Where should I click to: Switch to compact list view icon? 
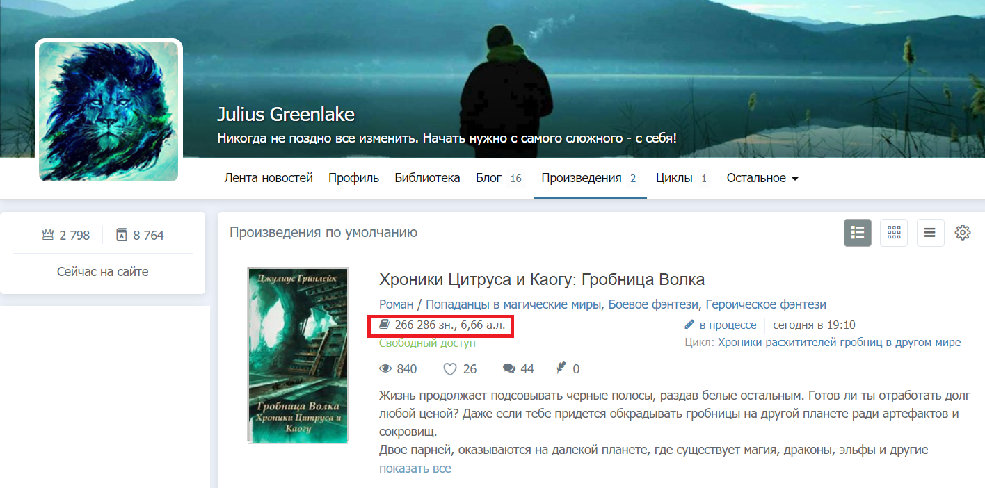tap(930, 233)
